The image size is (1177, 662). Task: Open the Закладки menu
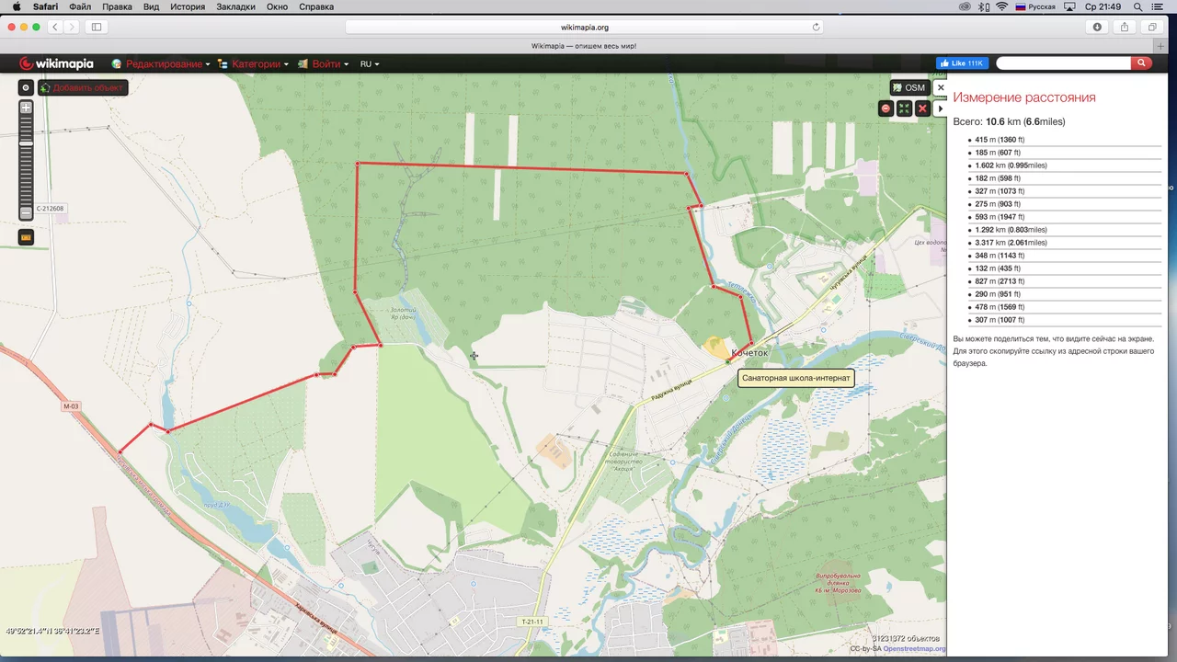[x=236, y=6]
